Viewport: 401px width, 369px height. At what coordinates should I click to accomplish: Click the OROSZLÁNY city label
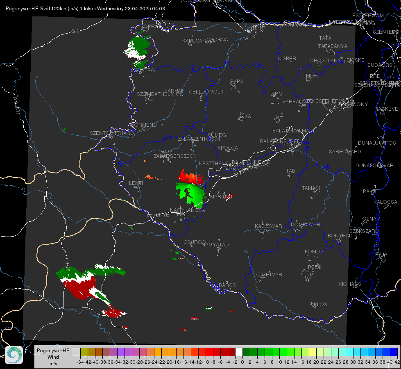click(x=325, y=61)
